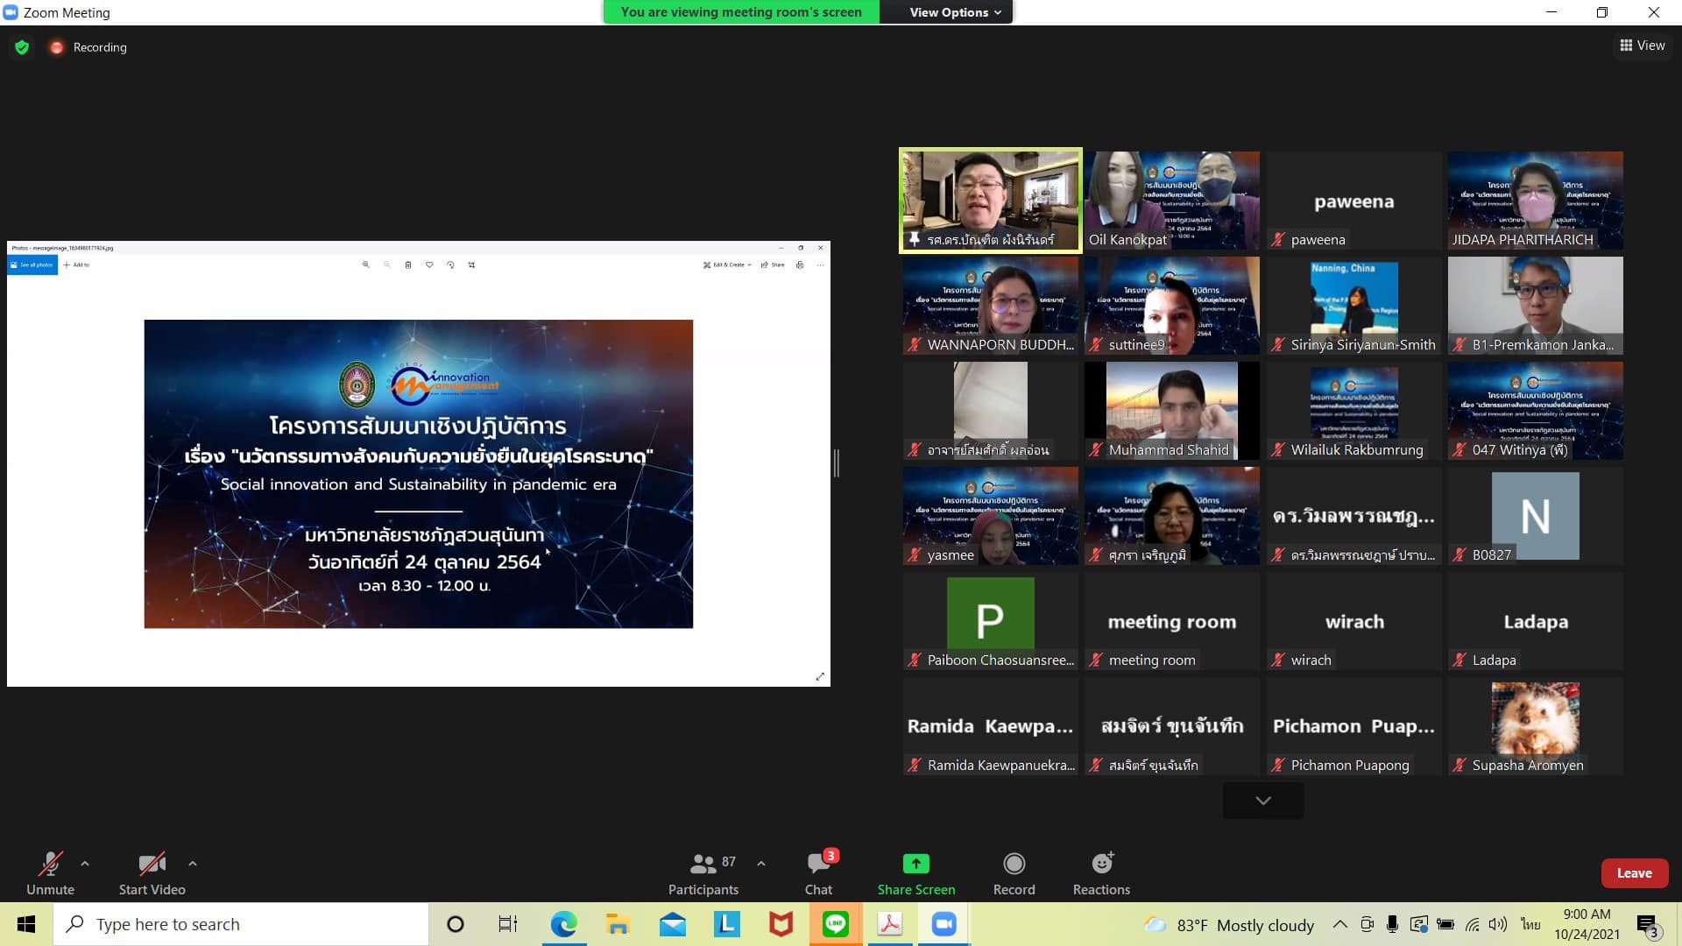Image resolution: width=1682 pixels, height=946 pixels.
Task: Open the Participants list icon
Action: pyautogui.click(x=703, y=864)
